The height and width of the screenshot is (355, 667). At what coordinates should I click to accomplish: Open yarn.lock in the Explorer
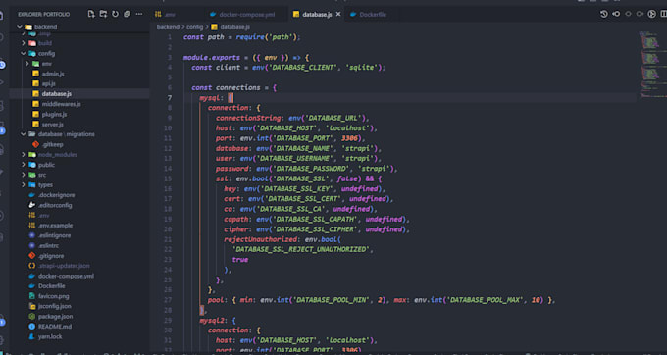coord(50,336)
